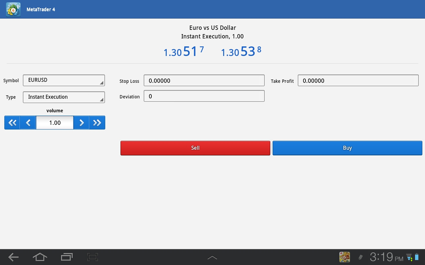Viewport: 425px width, 265px height.
Task: Focus the Take Profit input field
Action: coord(358,80)
